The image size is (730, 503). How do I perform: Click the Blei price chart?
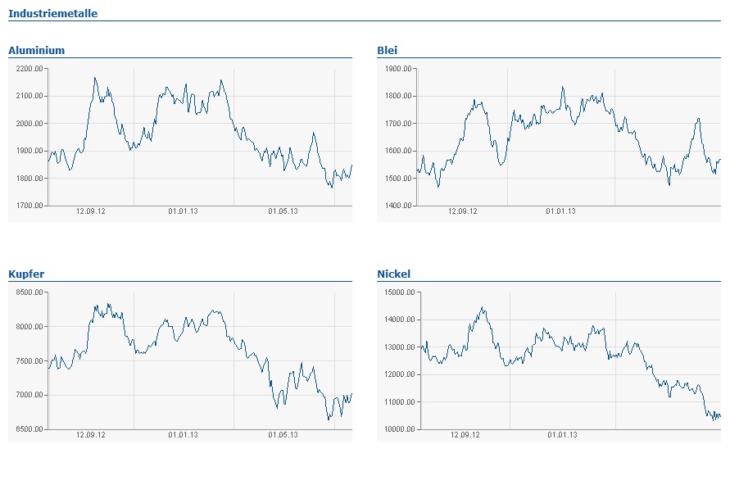[x=569, y=137]
